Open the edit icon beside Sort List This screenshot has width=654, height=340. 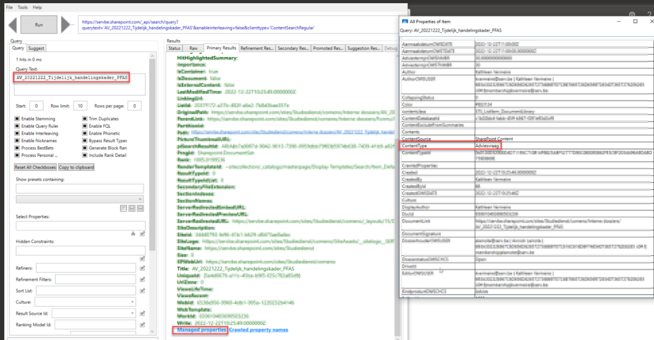(142, 291)
